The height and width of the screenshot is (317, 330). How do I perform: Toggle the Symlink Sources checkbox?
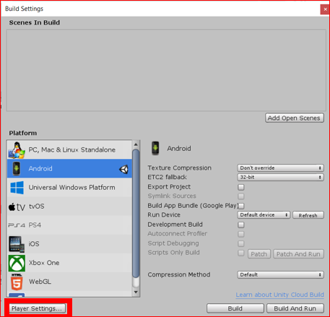coord(241,196)
